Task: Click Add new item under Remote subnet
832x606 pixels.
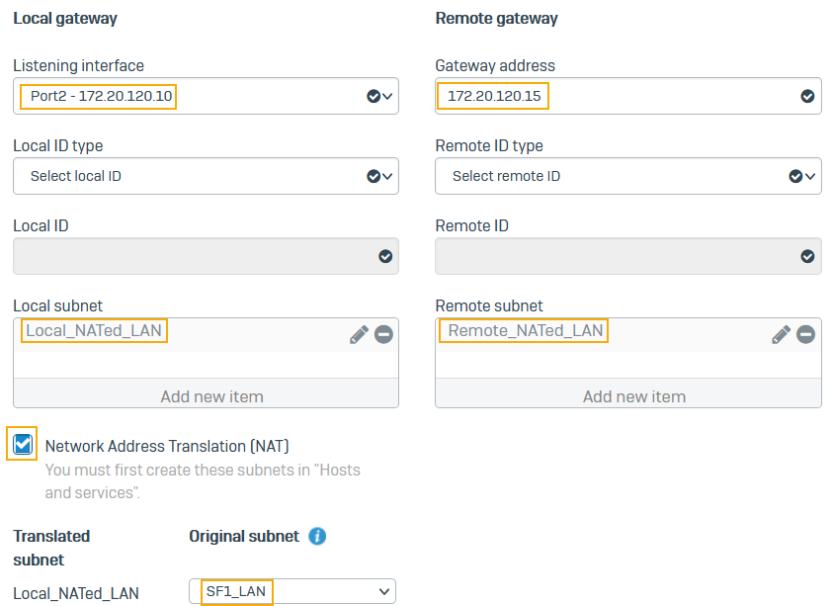Action: tap(633, 396)
